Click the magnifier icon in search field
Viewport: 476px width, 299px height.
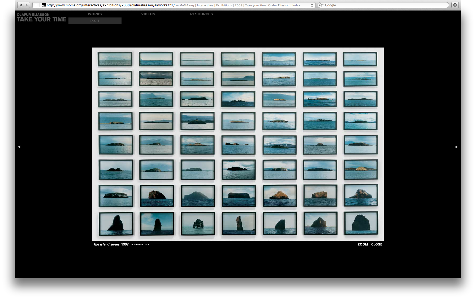(x=321, y=5)
